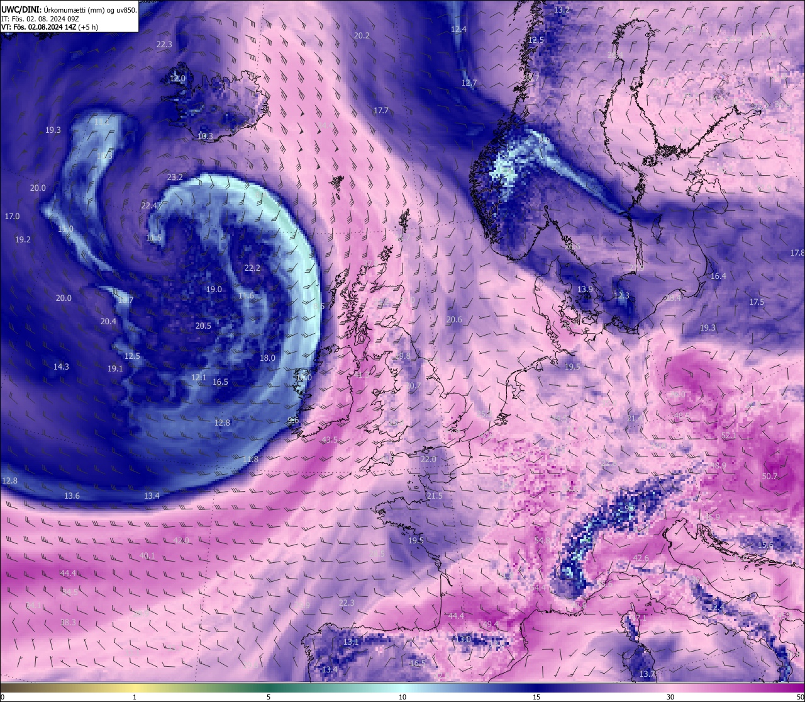Click the map value '13.6'
This screenshot has height=702, width=805.
(x=72, y=496)
